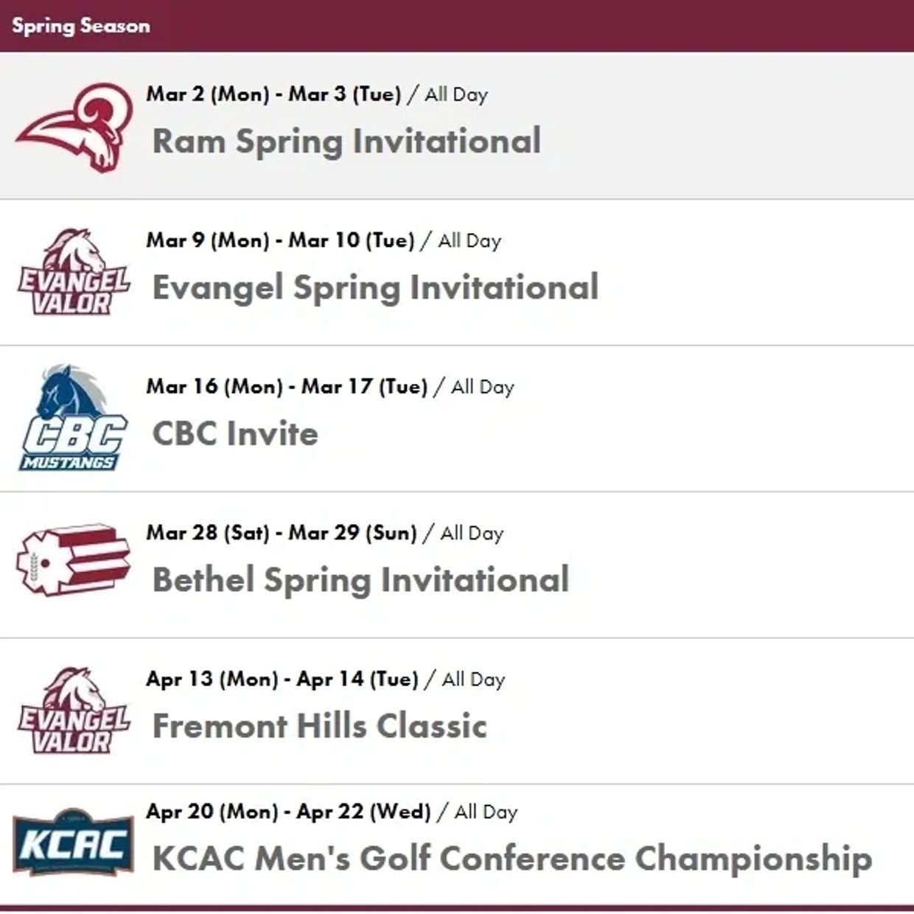Click the KCAC conference logo
Screen dimensions: 914x914
(73, 843)
